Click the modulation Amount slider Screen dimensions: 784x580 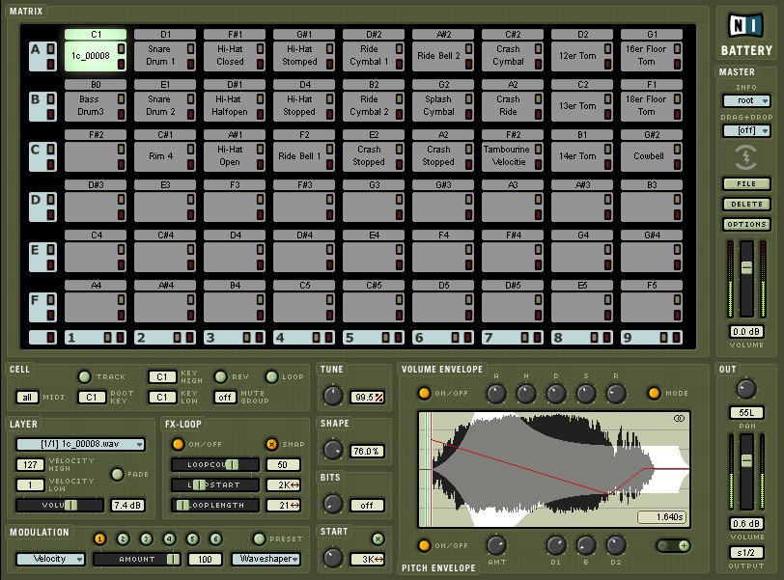coord(136,559)
